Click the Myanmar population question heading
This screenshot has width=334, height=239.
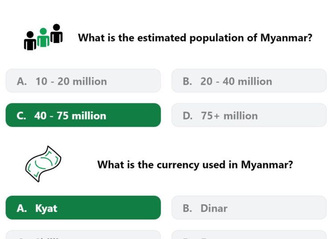[195, 38]
